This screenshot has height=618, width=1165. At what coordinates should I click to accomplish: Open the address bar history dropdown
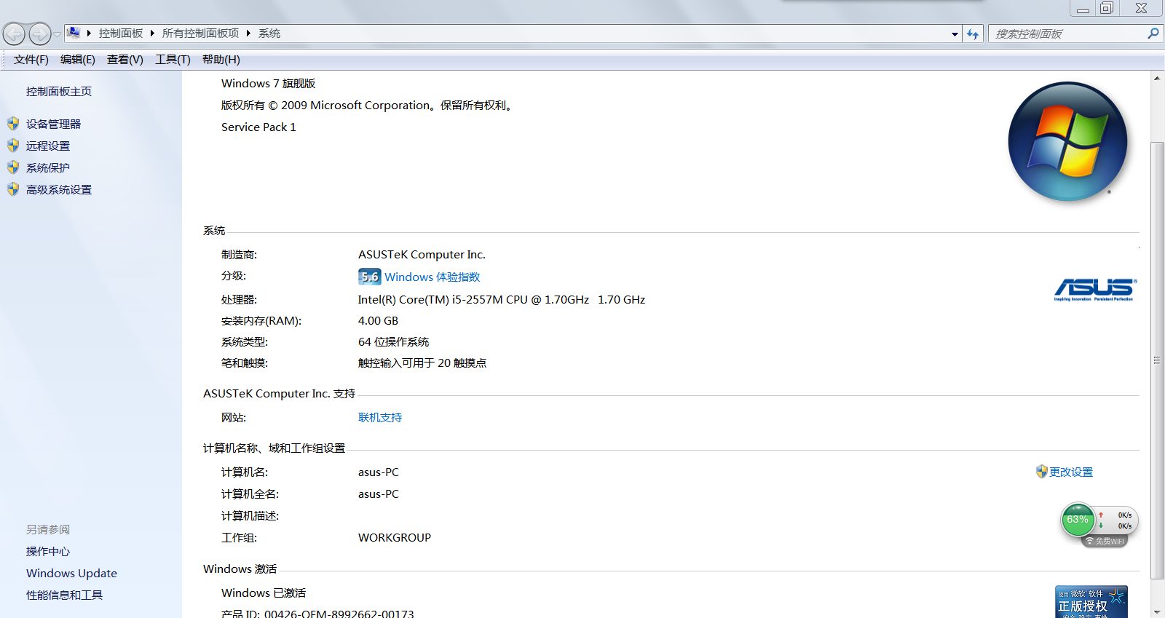tap(955, 34)
